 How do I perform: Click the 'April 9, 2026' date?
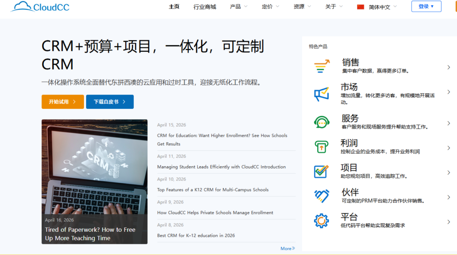(170, 202)
